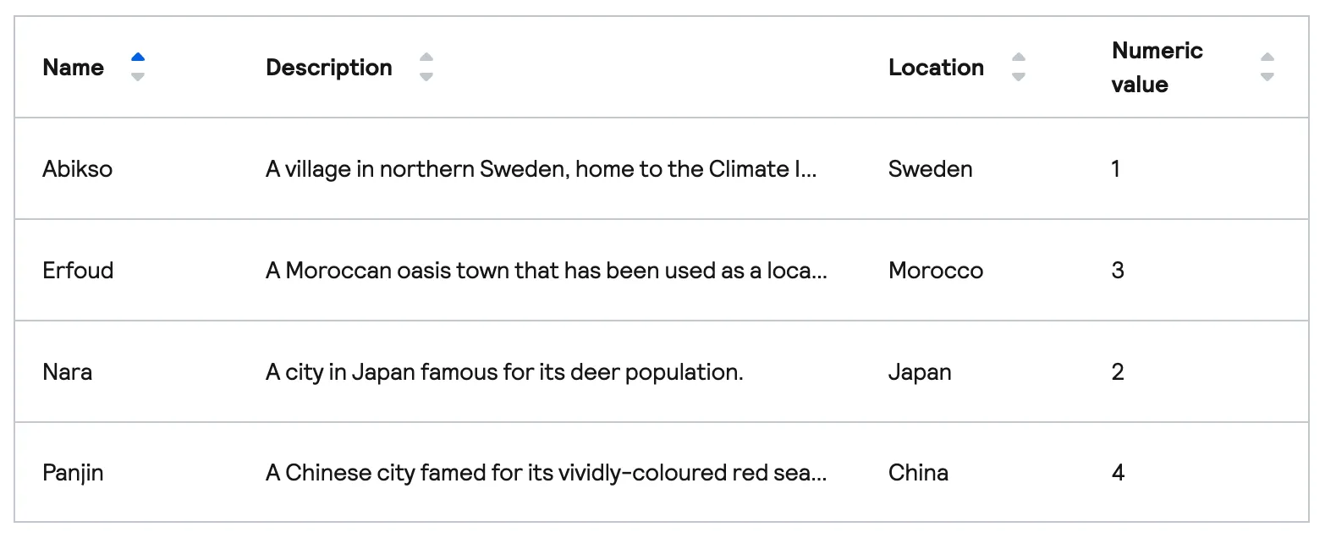Click the Name column header text

pyautogui.click(x=74, y=68)
